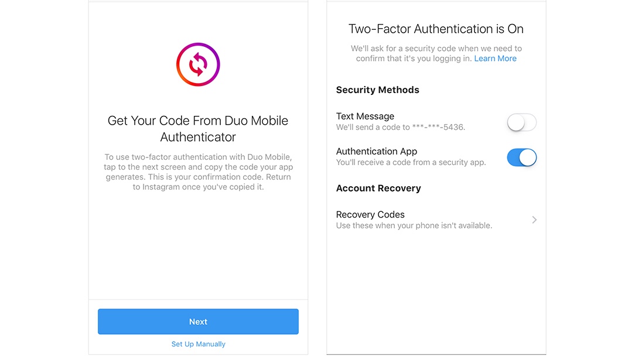635x357 pixels.
Task: Click the circular sync arrows icon
Action: click(x=198, y=64)
